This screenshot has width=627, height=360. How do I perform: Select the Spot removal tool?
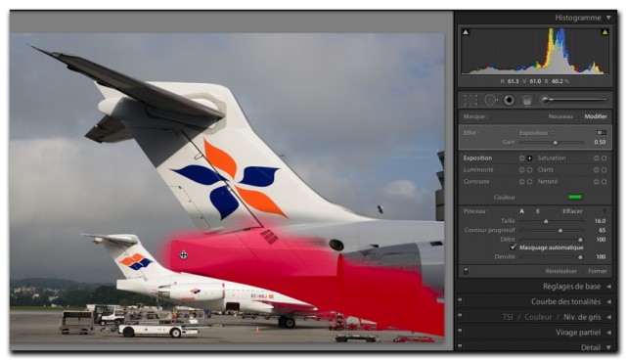pos(490,100)
